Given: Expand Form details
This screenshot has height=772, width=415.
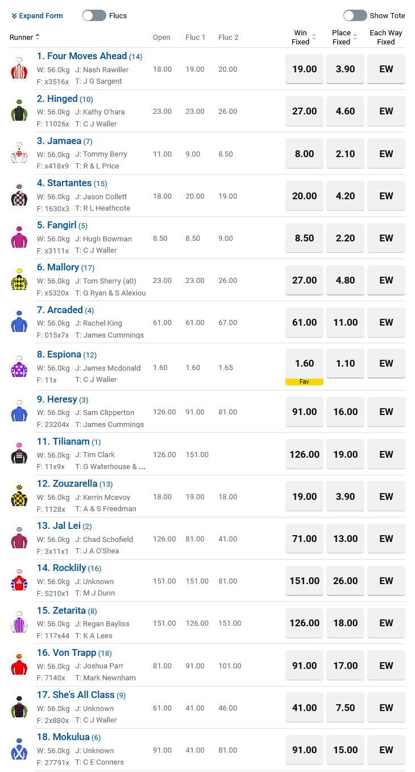Looking at the screenshot, I should point(37,16).
